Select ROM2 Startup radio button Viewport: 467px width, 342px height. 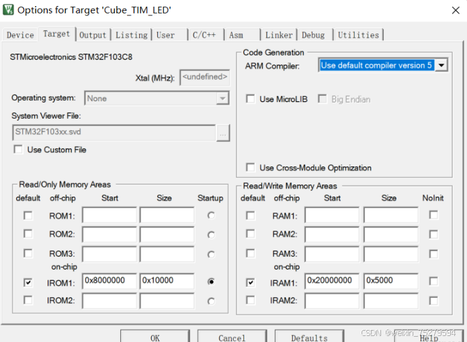(211, 235)
